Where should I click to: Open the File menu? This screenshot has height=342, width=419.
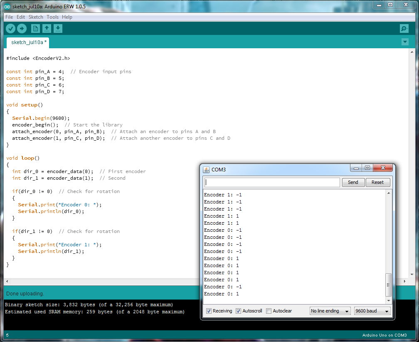point(9,17)
